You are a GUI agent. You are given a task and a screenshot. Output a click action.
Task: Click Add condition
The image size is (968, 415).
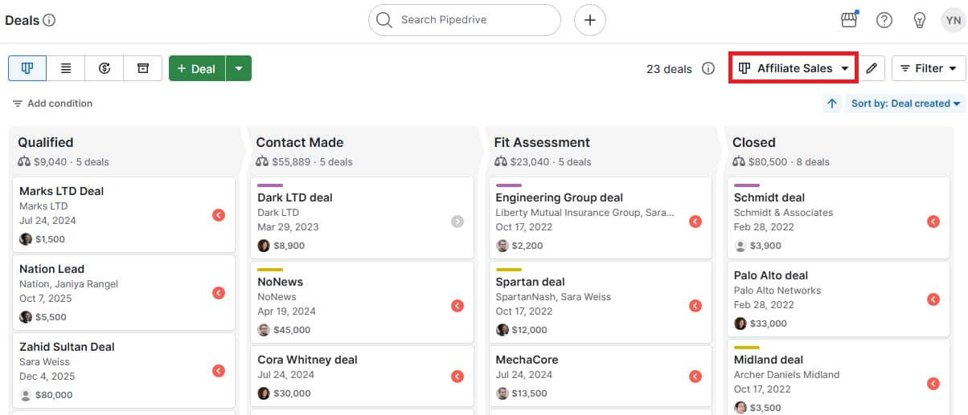[52, 104]
